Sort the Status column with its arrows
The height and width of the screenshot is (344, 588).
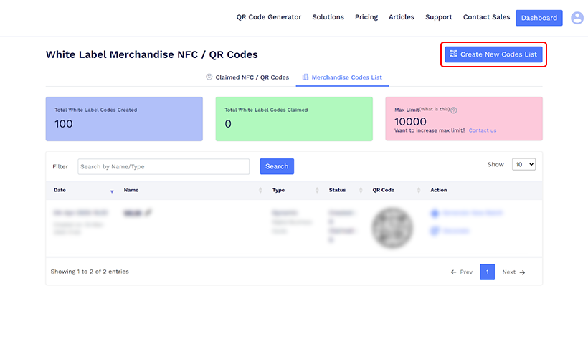(360, 191)
